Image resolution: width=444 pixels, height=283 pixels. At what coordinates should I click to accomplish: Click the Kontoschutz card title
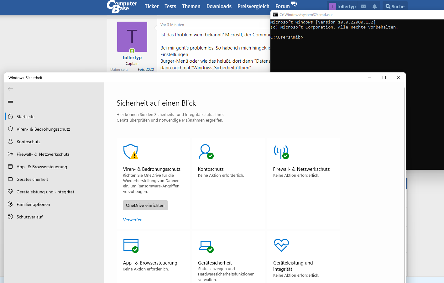click(x=211, y=169)
